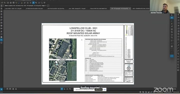Click the Stop sharing button
The image size is (180, 94).
click(98, 90)
